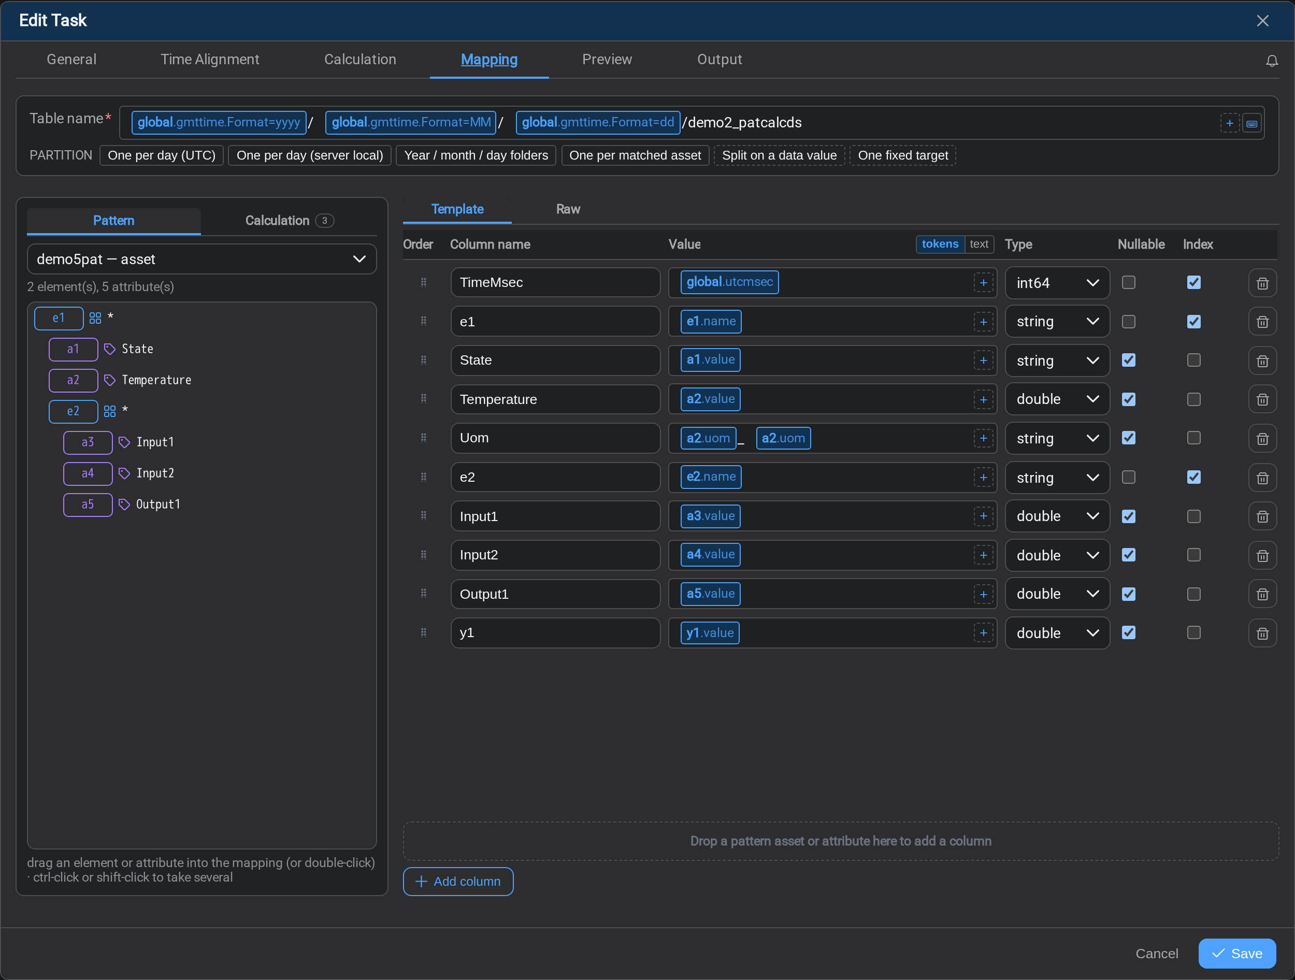1295x980 pixels.
Task: Apply One per day (UTC) partition
Action: [162, 156]
